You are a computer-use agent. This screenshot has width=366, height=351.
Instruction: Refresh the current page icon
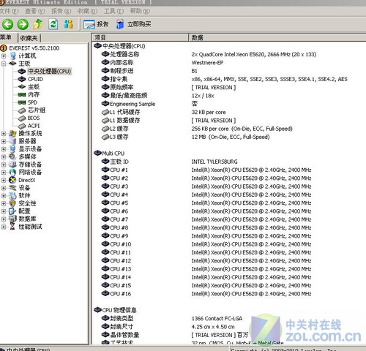click(x=53, y=24)
